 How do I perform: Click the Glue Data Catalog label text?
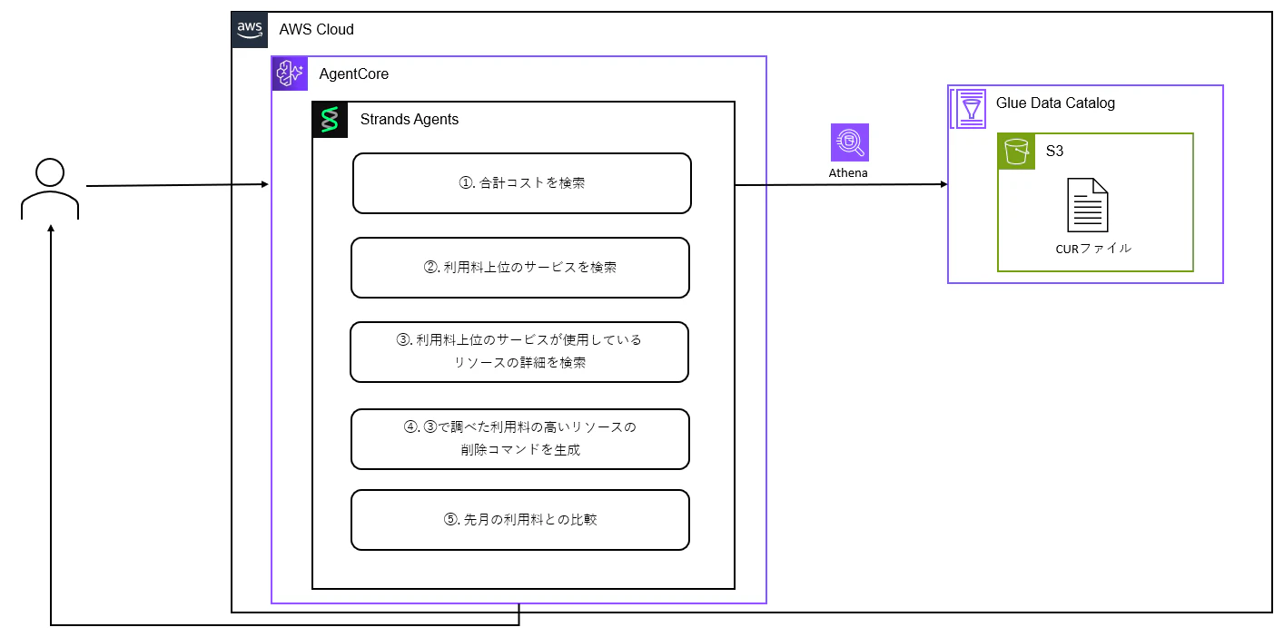pos(1056,103)
